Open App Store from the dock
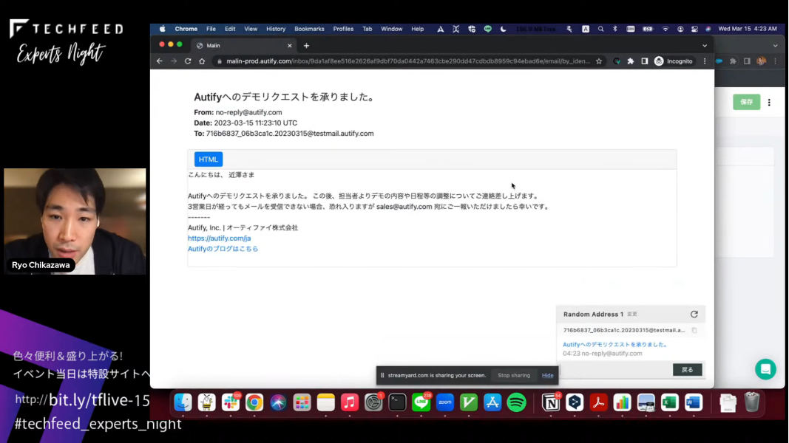This screenshot has width=789, height=443. (492, 402)
